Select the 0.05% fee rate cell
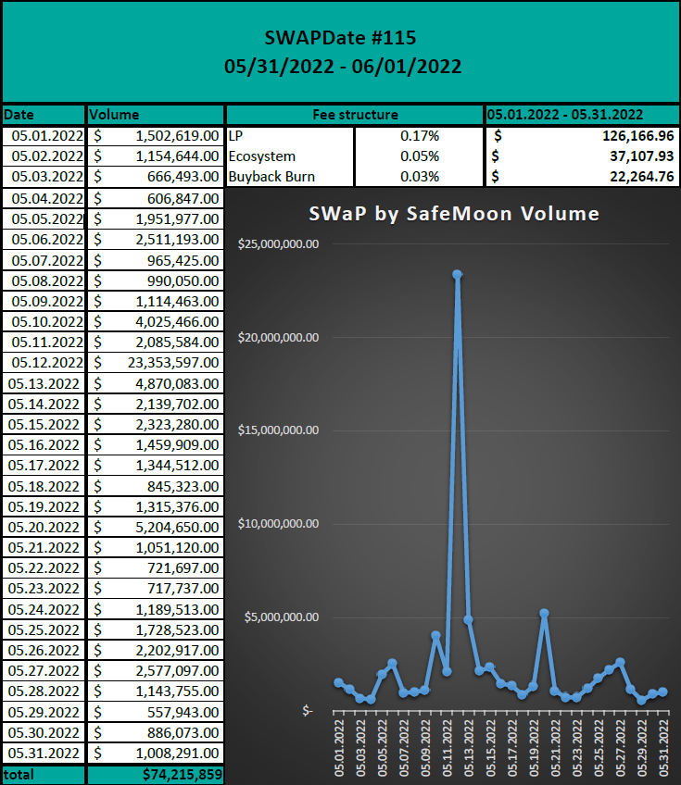The width and height of the screenshot is (681, 785). [x=419, y=156]
